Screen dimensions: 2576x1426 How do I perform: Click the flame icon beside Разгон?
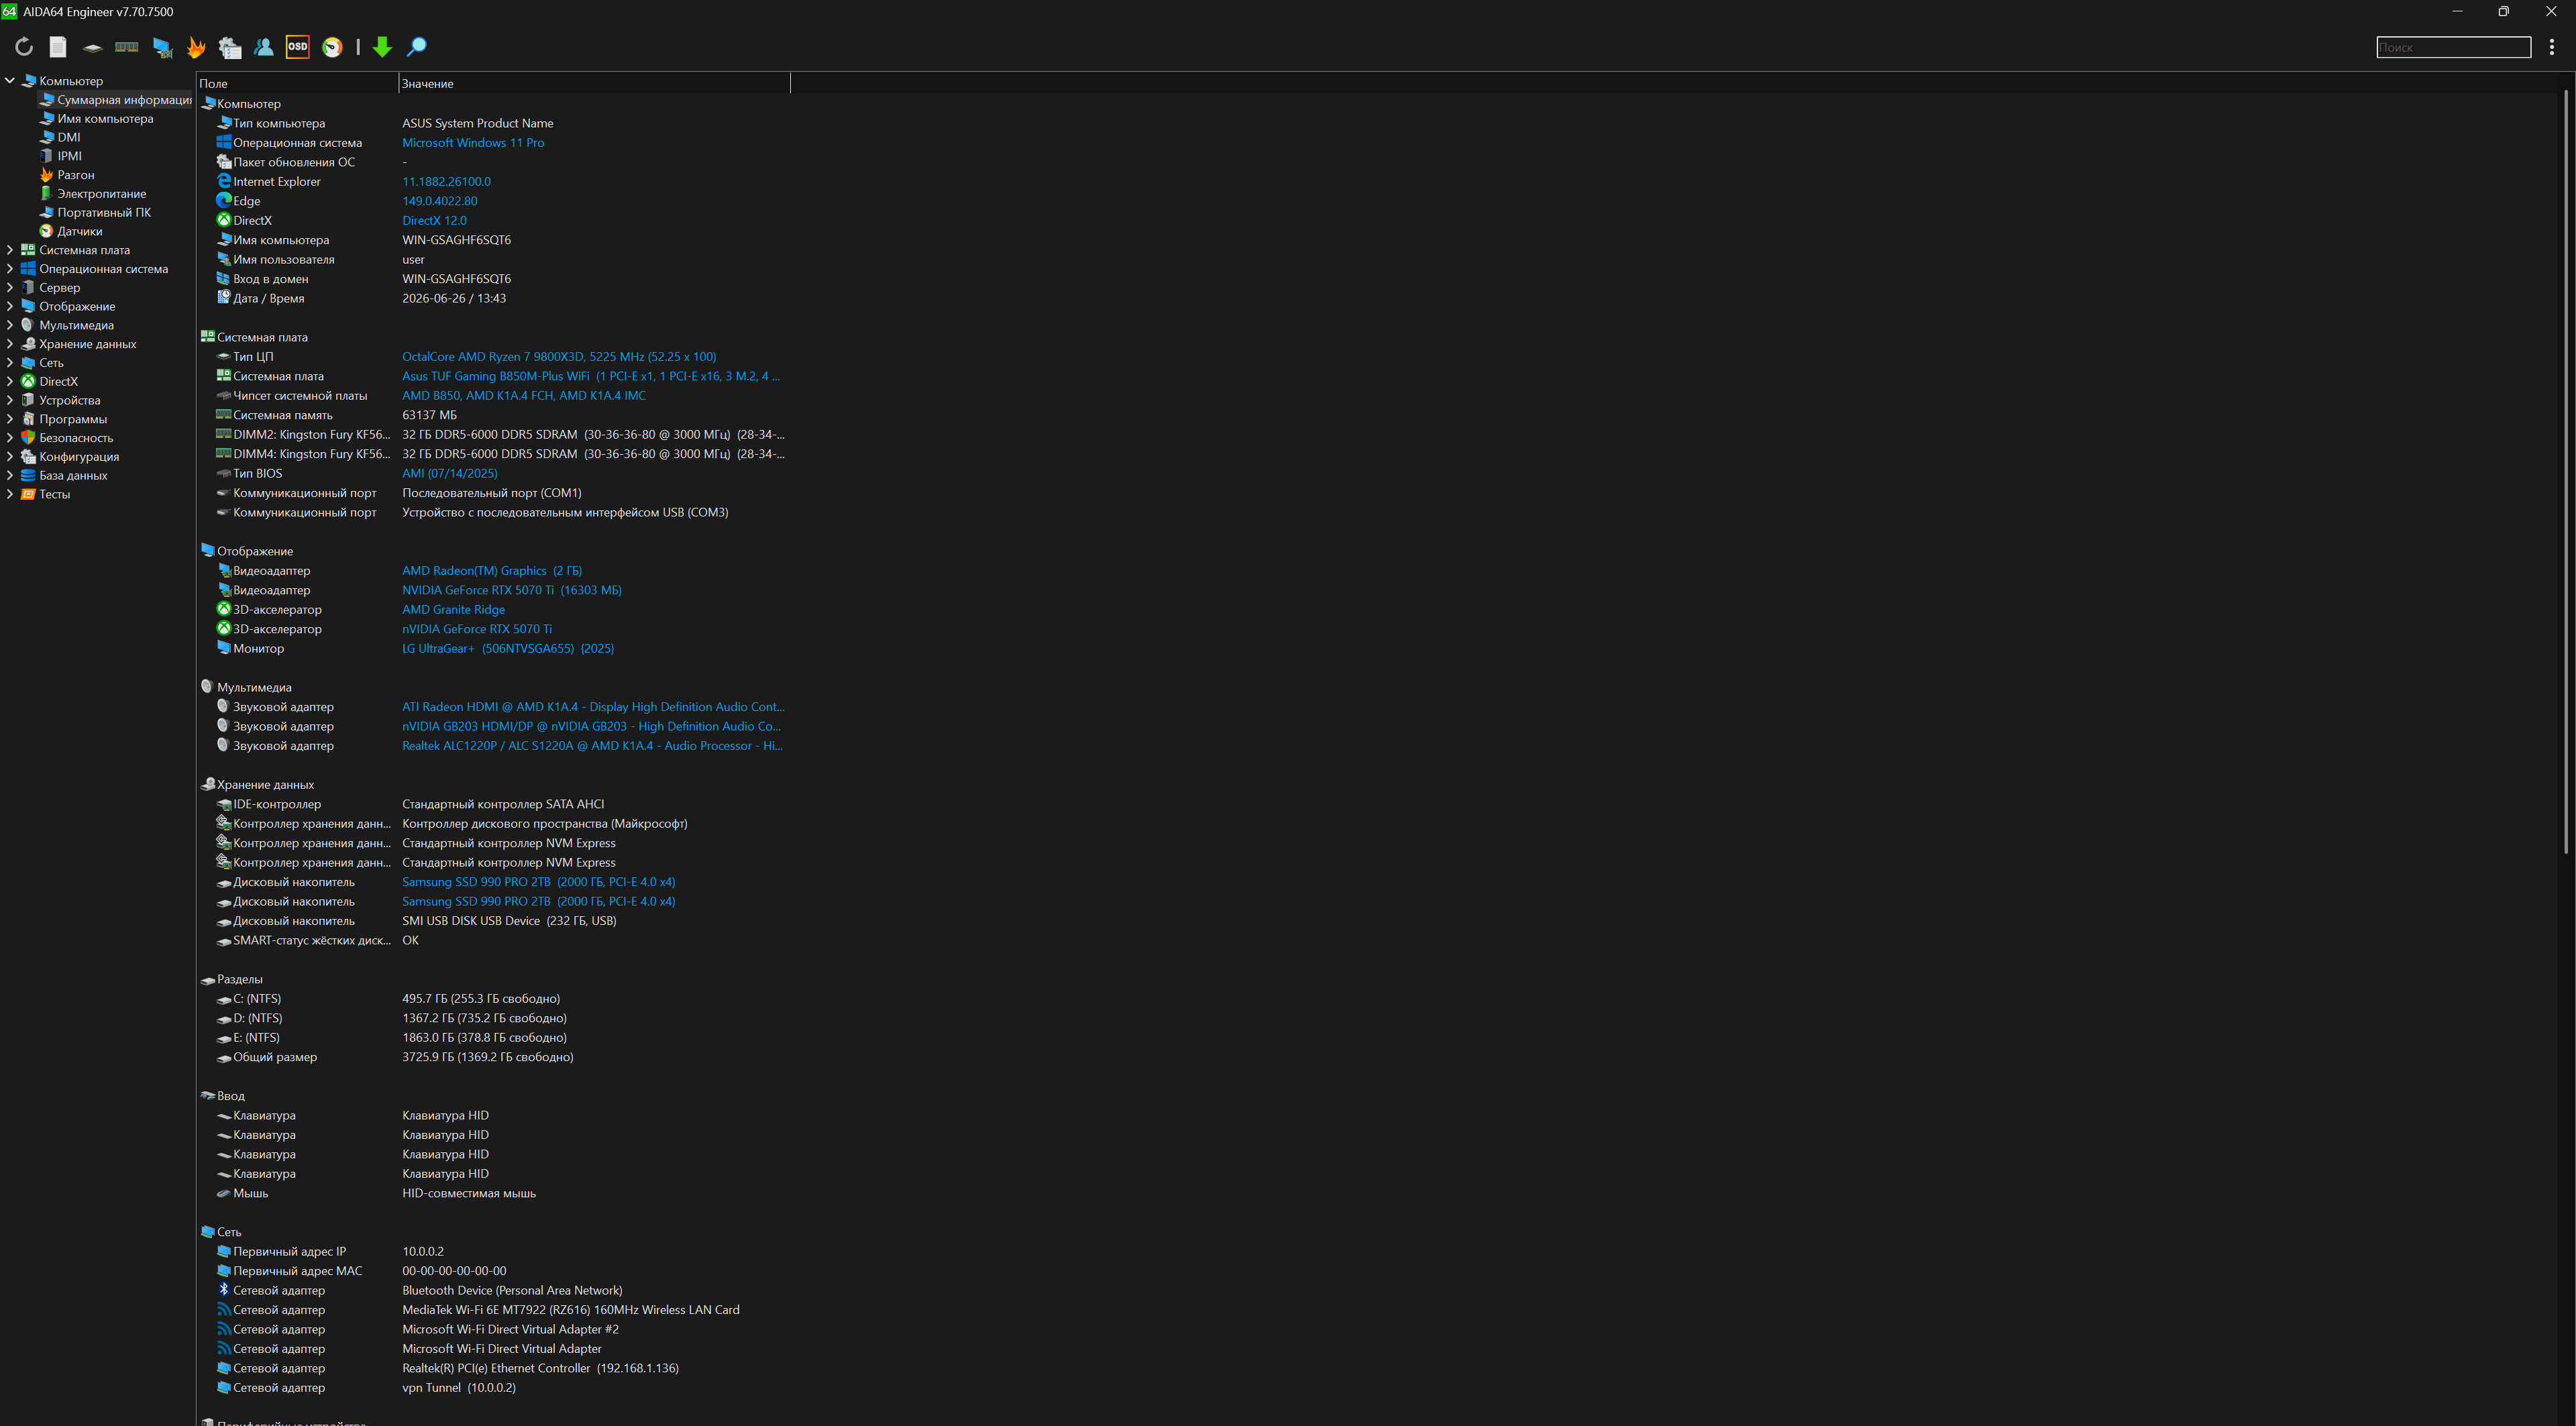click(x=46, y=175)
